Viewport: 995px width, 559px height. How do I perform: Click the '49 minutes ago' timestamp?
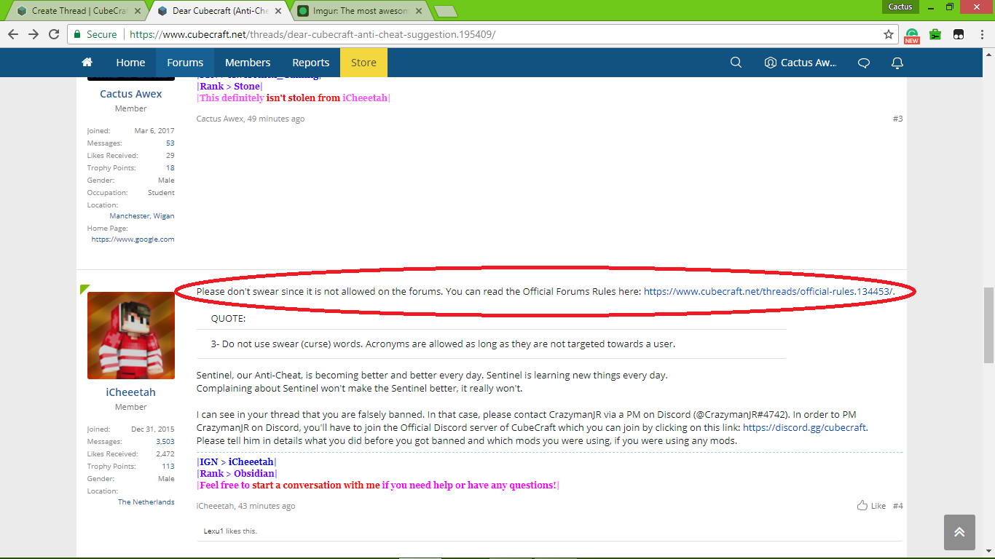click(x=276, y=119)
